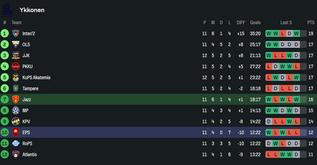Click the RoPS team badge
Image resolution: width=317 pixels, height=165 pixels.
16,143
